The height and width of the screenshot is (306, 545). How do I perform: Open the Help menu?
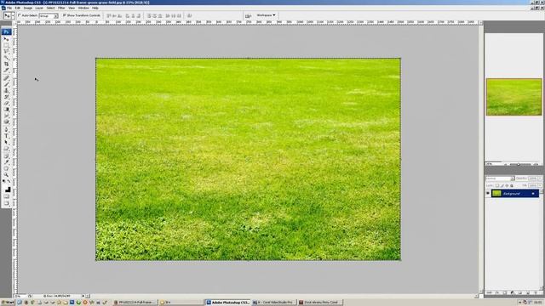click(x=95, y=8)
